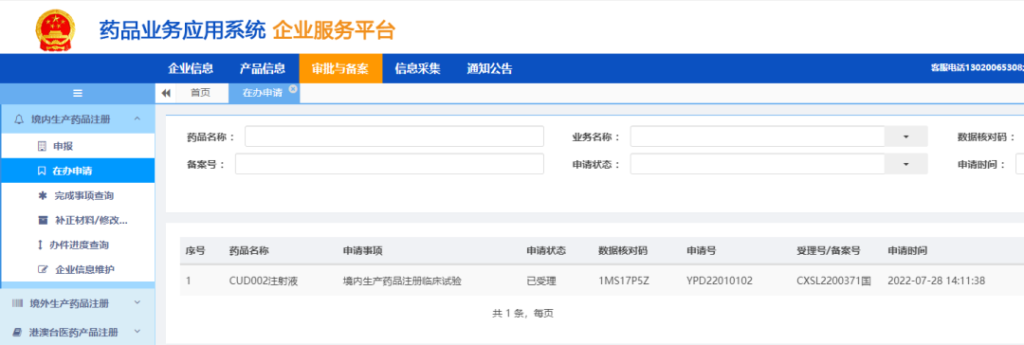Expand the 港澳台医药产品注册 section chevron

[137, 332]
